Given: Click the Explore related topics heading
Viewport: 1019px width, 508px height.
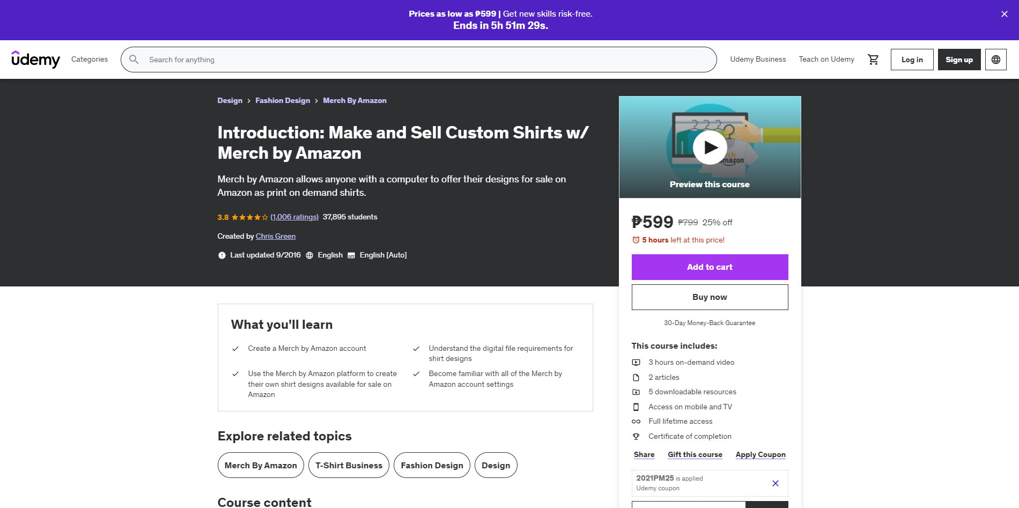Looking at the screenshot, I should tap(284, 436).
